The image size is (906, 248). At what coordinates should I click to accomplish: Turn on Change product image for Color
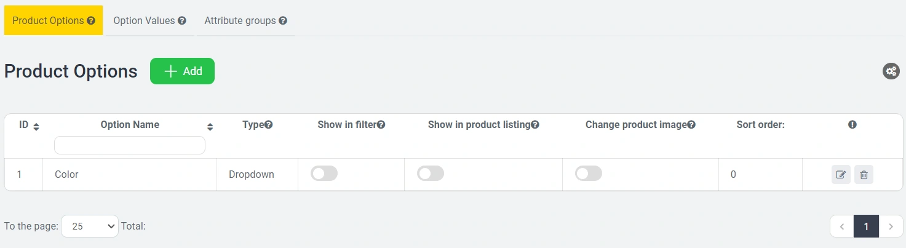pyautogui.click(x=589, y=174)
